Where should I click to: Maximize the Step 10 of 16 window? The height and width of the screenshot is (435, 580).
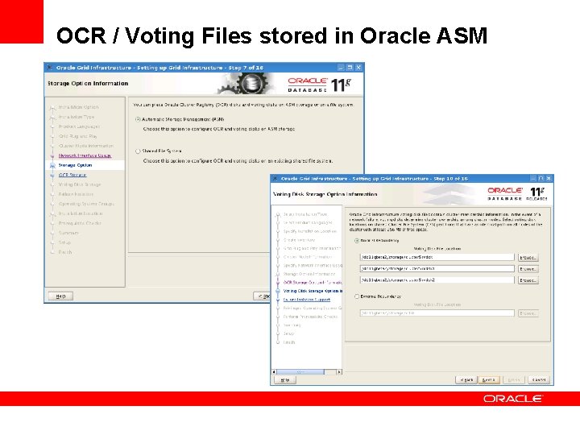tap(541, 179)
